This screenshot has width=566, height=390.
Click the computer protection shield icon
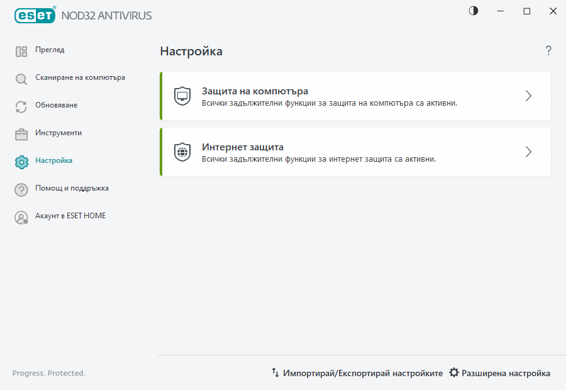pos(182,96)
